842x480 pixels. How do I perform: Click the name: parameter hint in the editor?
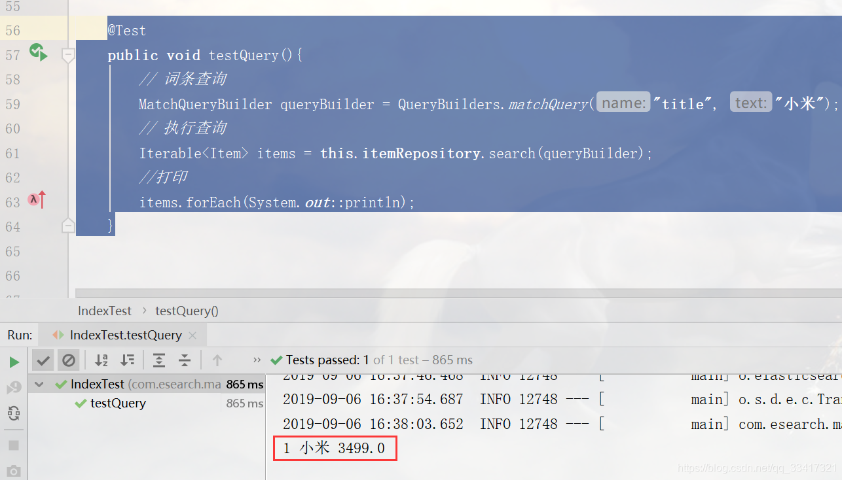tap(623, 103)
